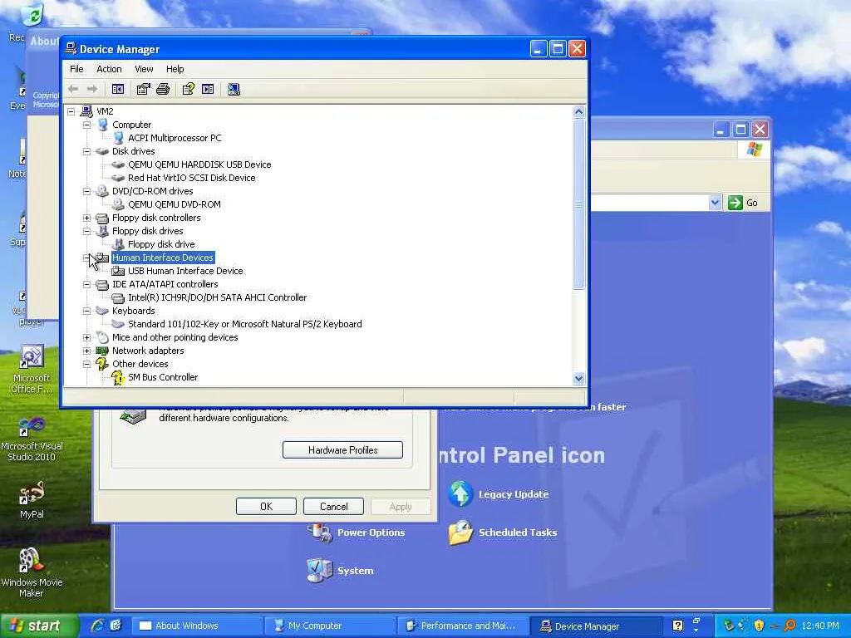Open Properties from the Device Manager toolbar
The image size is (851, 638).
point(143,89)
